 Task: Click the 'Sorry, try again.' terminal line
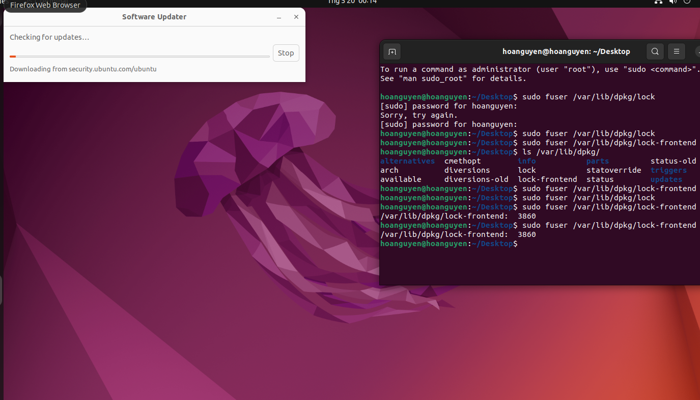(419, 115)
